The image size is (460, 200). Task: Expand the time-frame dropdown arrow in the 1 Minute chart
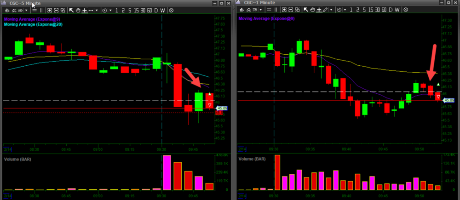pos(345,10)
